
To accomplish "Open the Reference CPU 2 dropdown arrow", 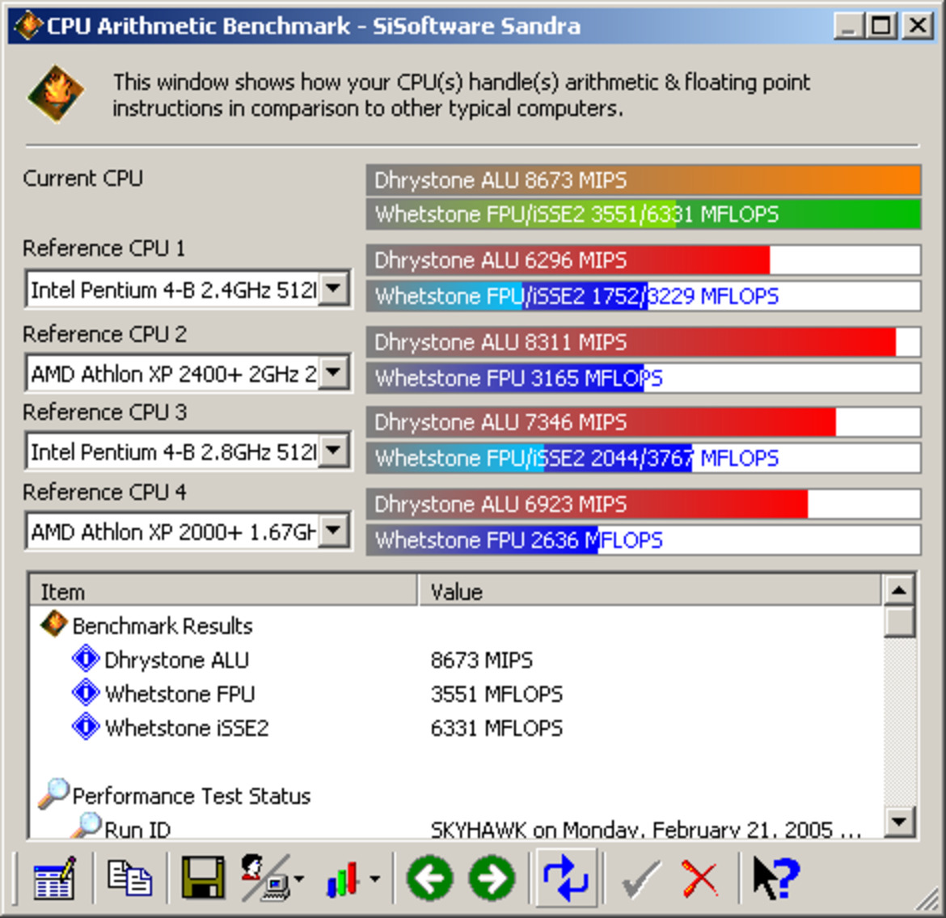I will point(334,373).
